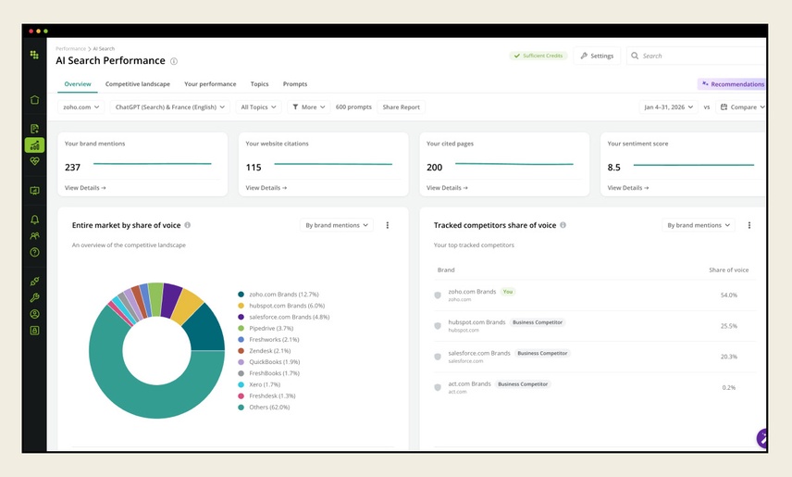Switch to Competitive landscape tab
Viewport: 792px width, 477px height.
[x=137, y=84]
